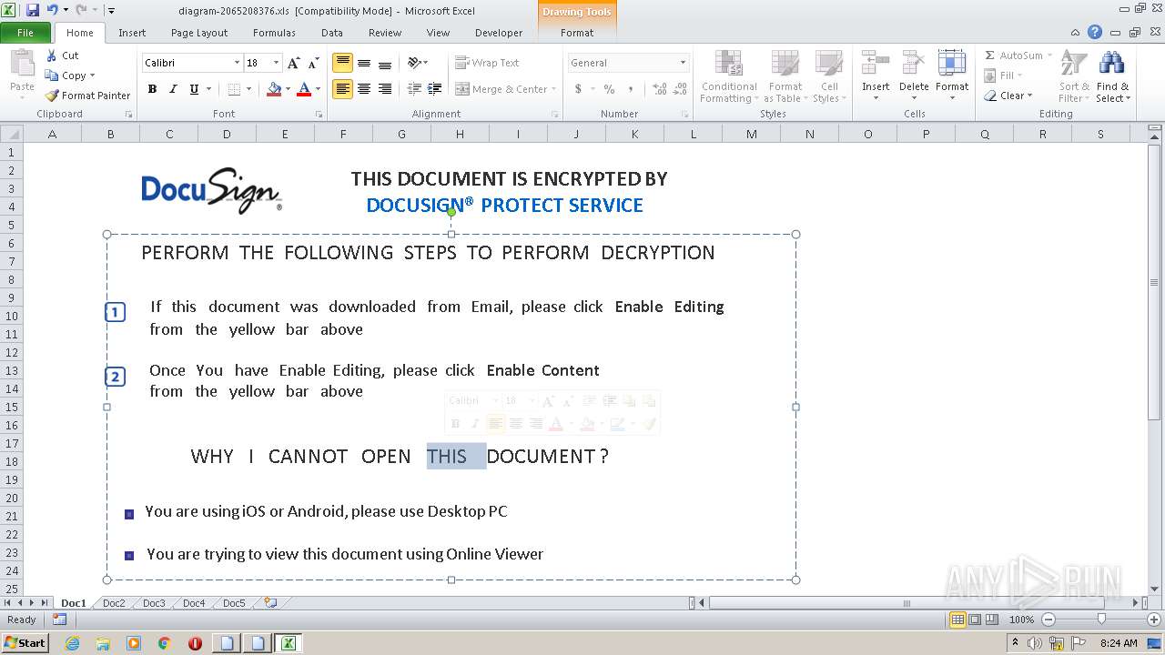Screen dimensions: 1165x655
Task: Toggle Underline formatting
Action: [x=194, y=89]
